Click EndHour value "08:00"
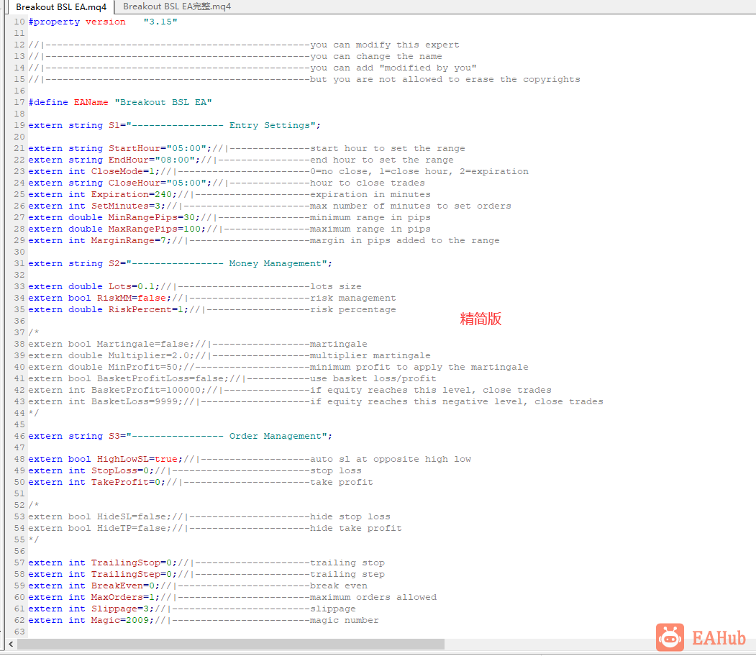This screenshot has width=756, height=656. coord(175,160)
